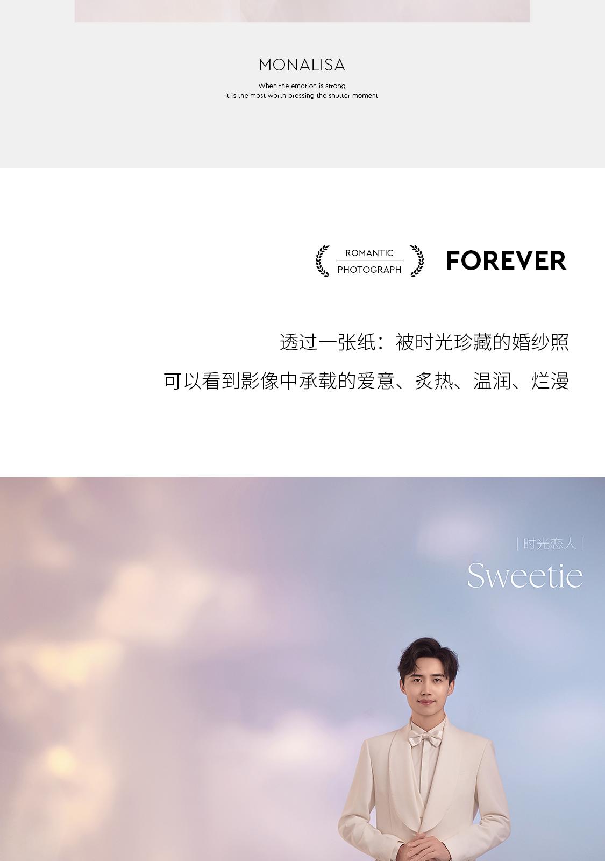Viewport: 605px width, 861px height.
Task: Open the groom portrait photo
Action: click(425, 749)
